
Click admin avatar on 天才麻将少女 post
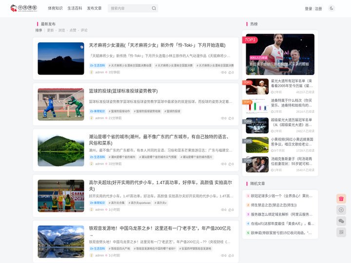click(91, 72)
